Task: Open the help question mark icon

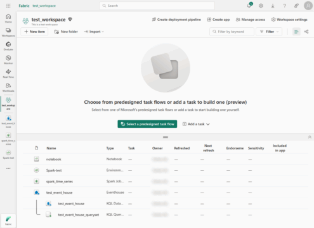Action: [285, 6]
